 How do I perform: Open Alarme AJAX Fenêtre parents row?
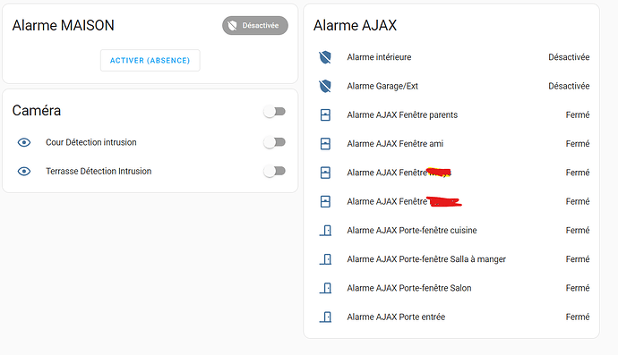point(451,115)
